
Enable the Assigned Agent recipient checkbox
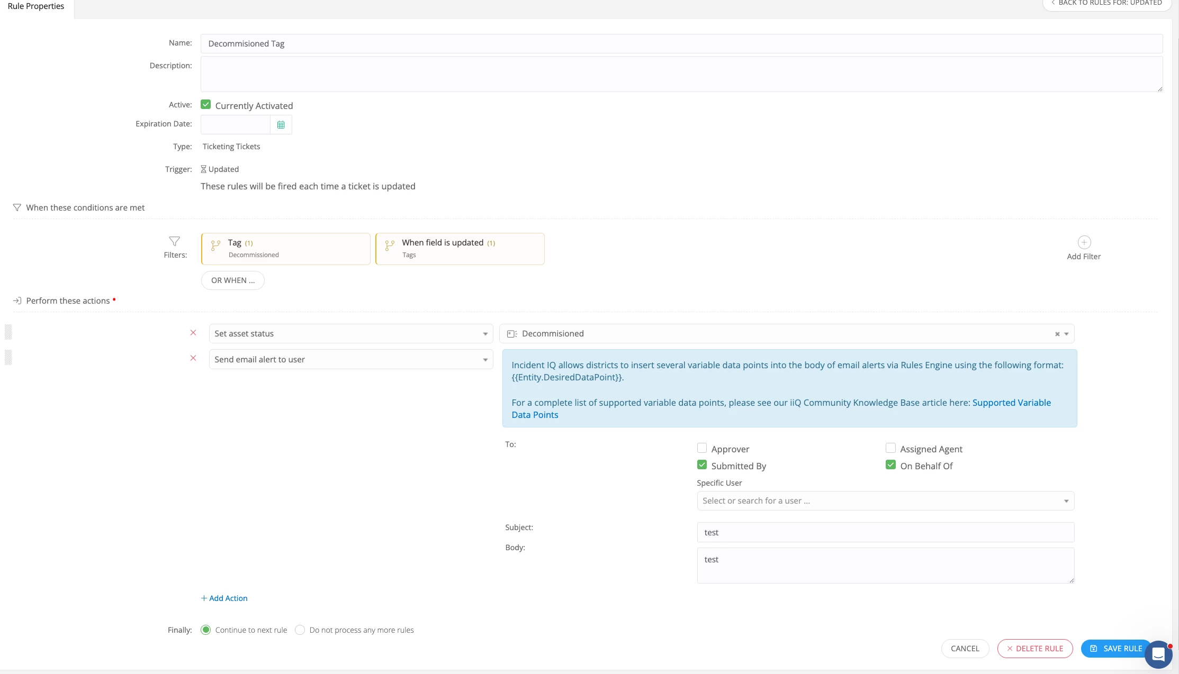click(x=890, y=449)
